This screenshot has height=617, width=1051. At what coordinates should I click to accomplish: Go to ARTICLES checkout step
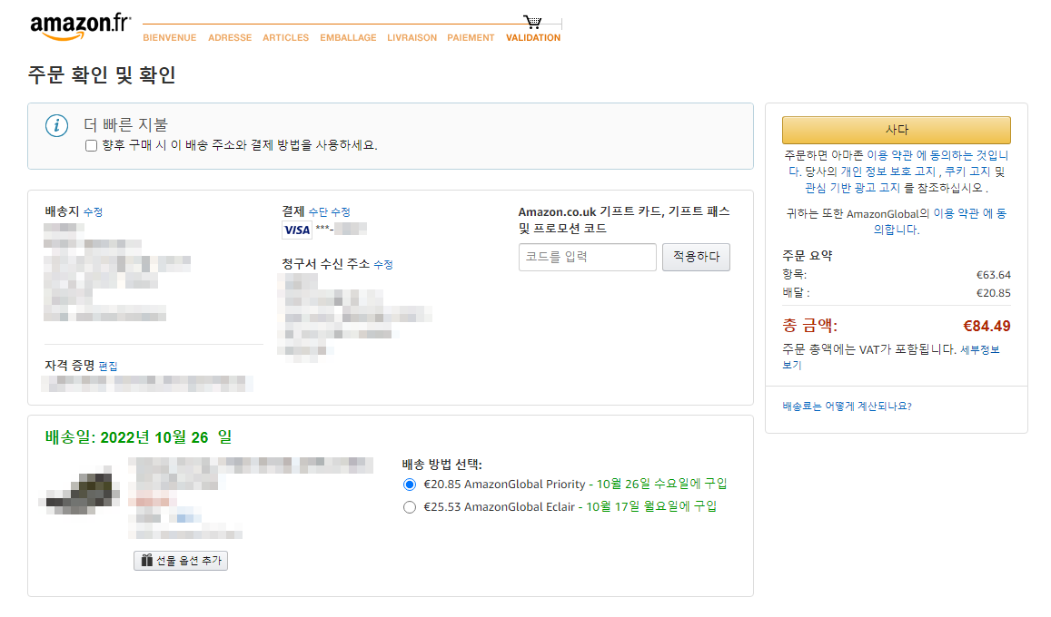[x=285, y=38]
